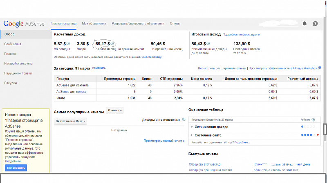Screen dimensions: 327x183
Task: Click Подробнее link in the yellow notice box
Action: point(14,161)
